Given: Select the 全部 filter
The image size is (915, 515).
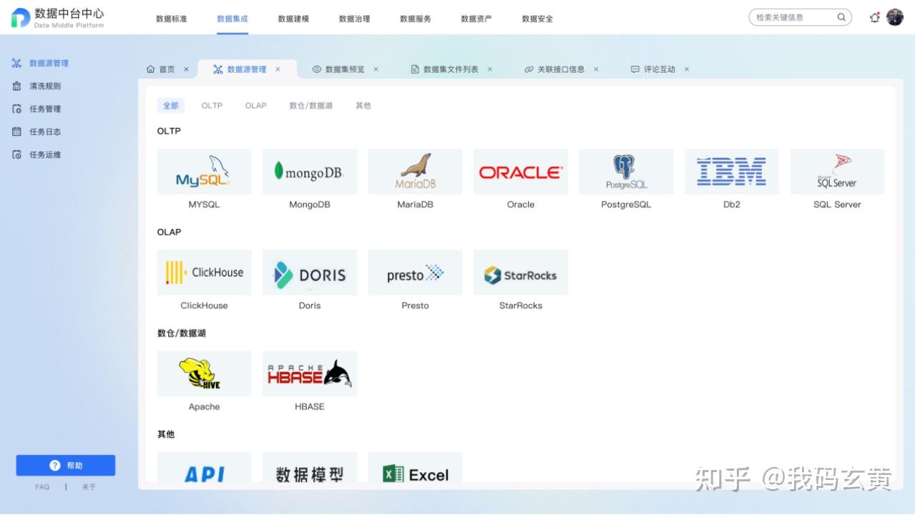Looking at the screenshot, I should (171, 105).
